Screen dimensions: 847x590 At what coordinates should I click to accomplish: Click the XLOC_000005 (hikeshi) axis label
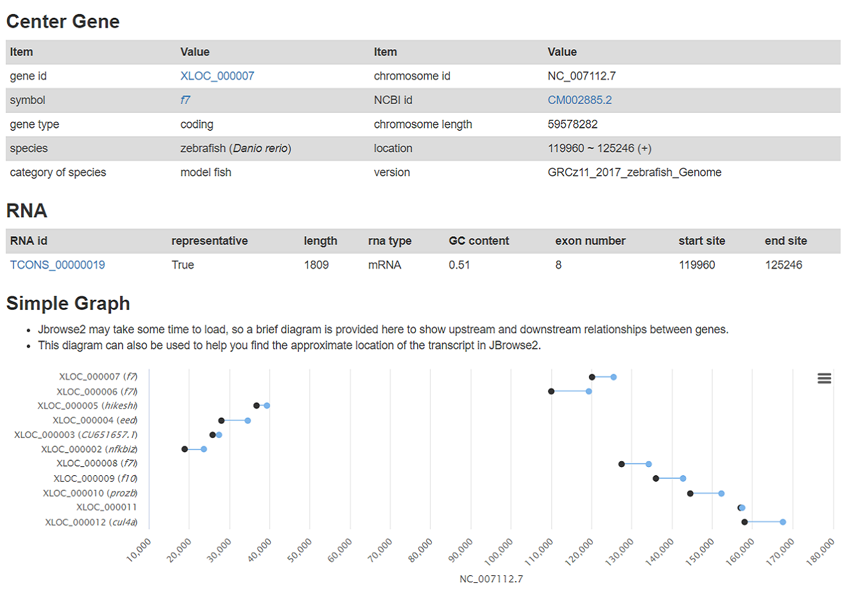[87, 406]
